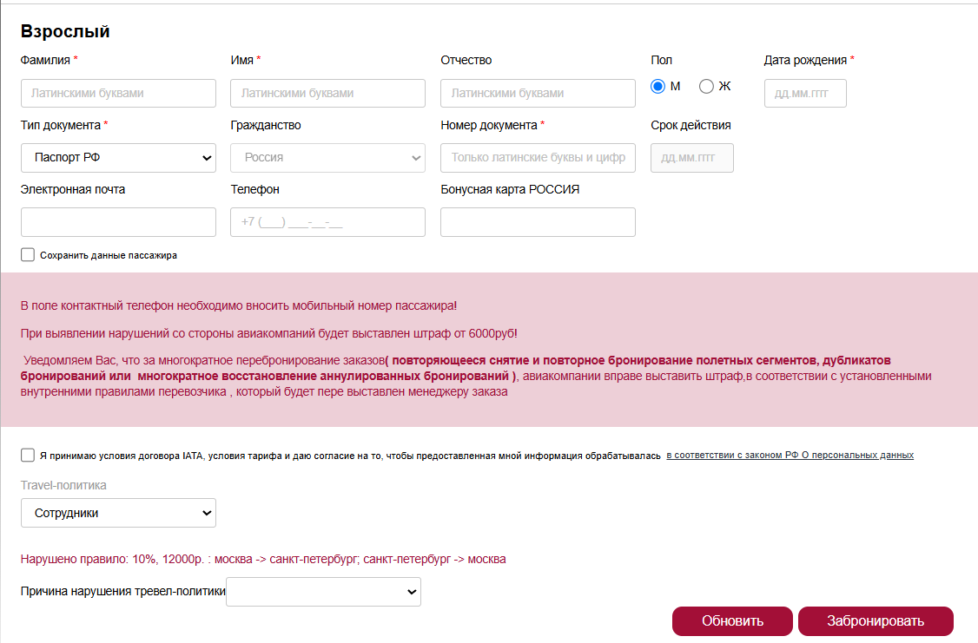Open the "Тип документа" dropdown

pyautogui.click(x=118, y=158)
